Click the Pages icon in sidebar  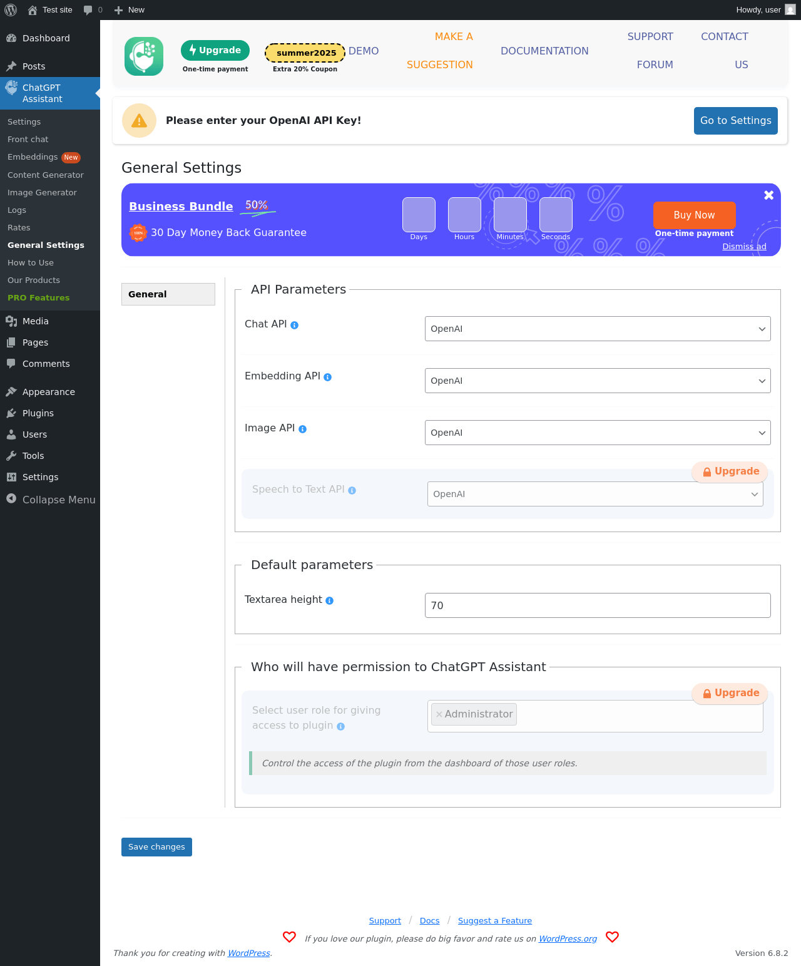point(11,342)
